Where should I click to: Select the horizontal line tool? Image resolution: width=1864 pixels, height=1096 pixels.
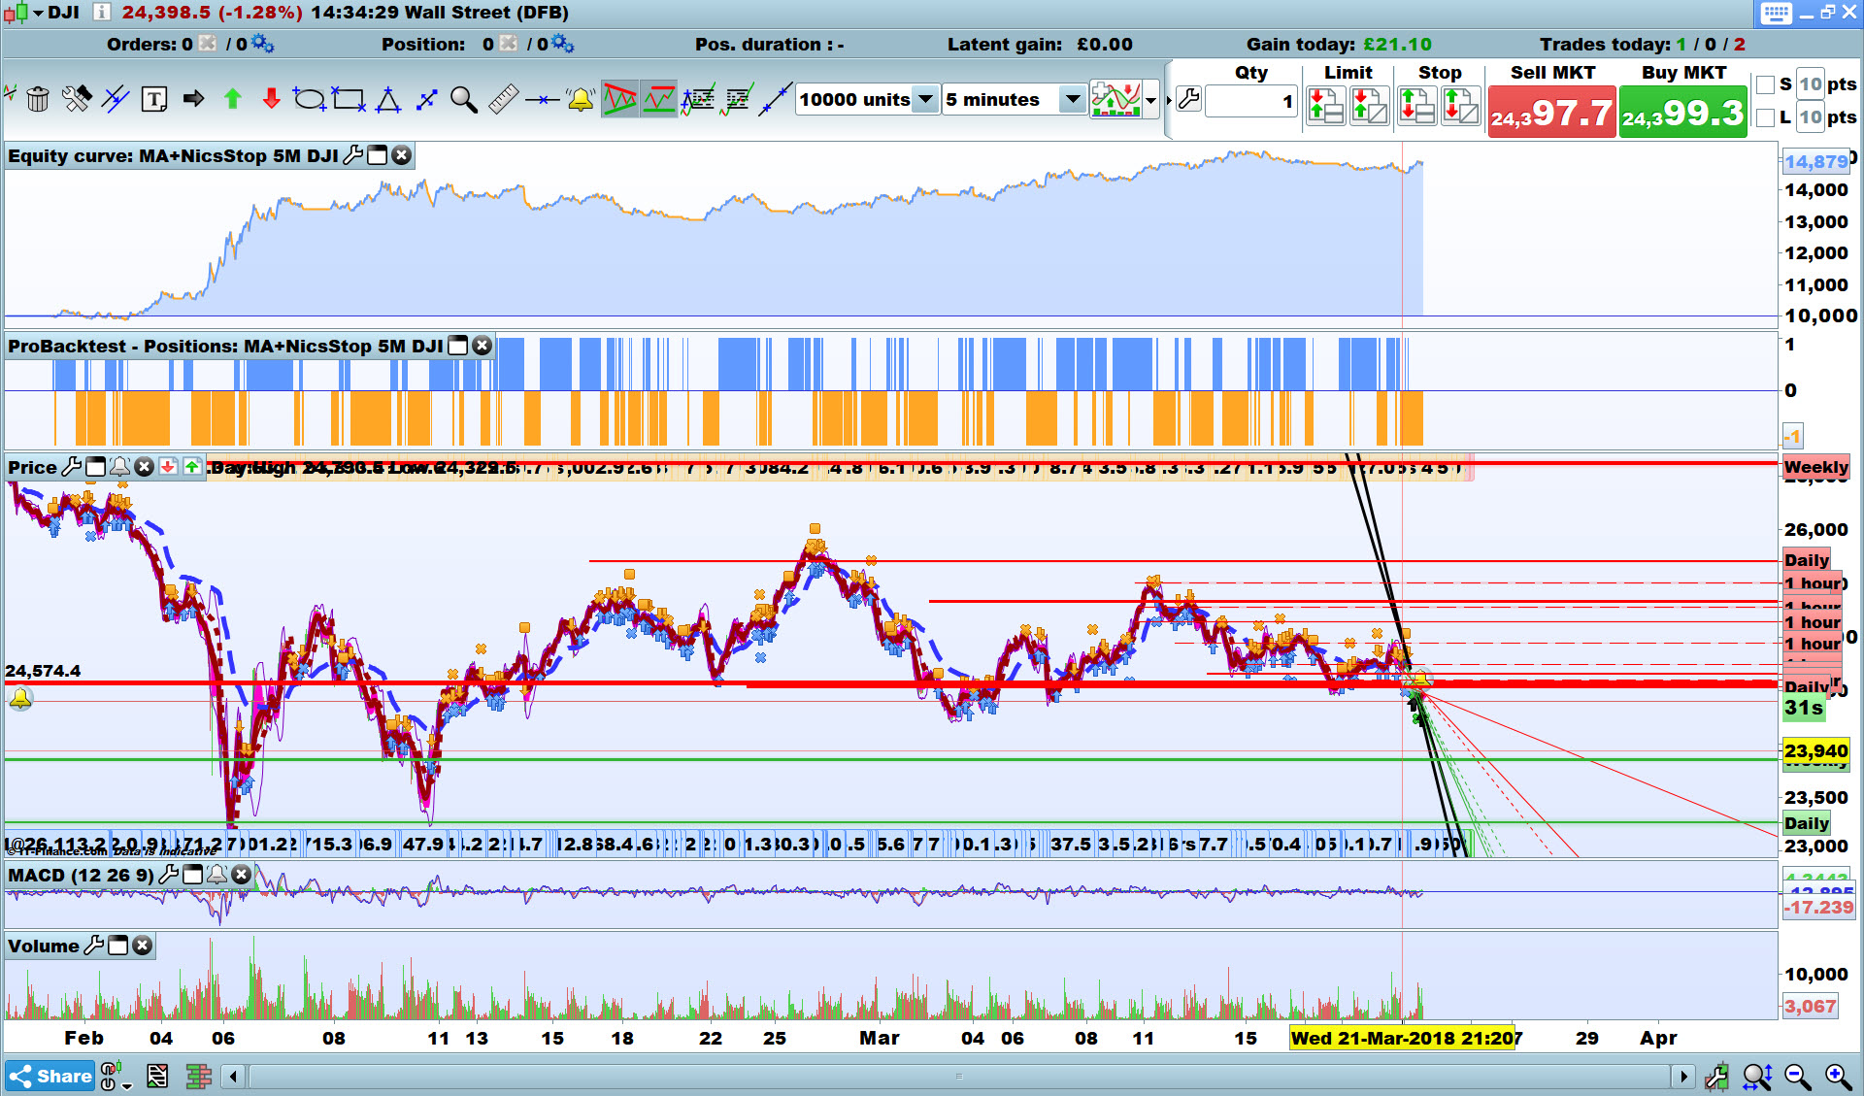[x=542, y=99]
